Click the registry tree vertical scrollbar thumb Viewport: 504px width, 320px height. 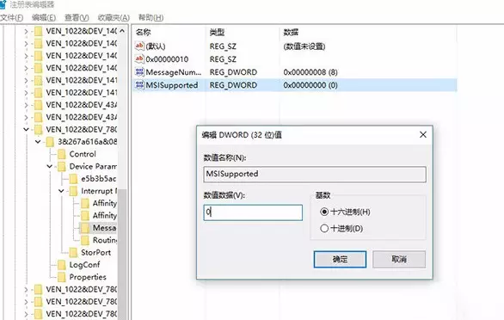tap(122, 254)
